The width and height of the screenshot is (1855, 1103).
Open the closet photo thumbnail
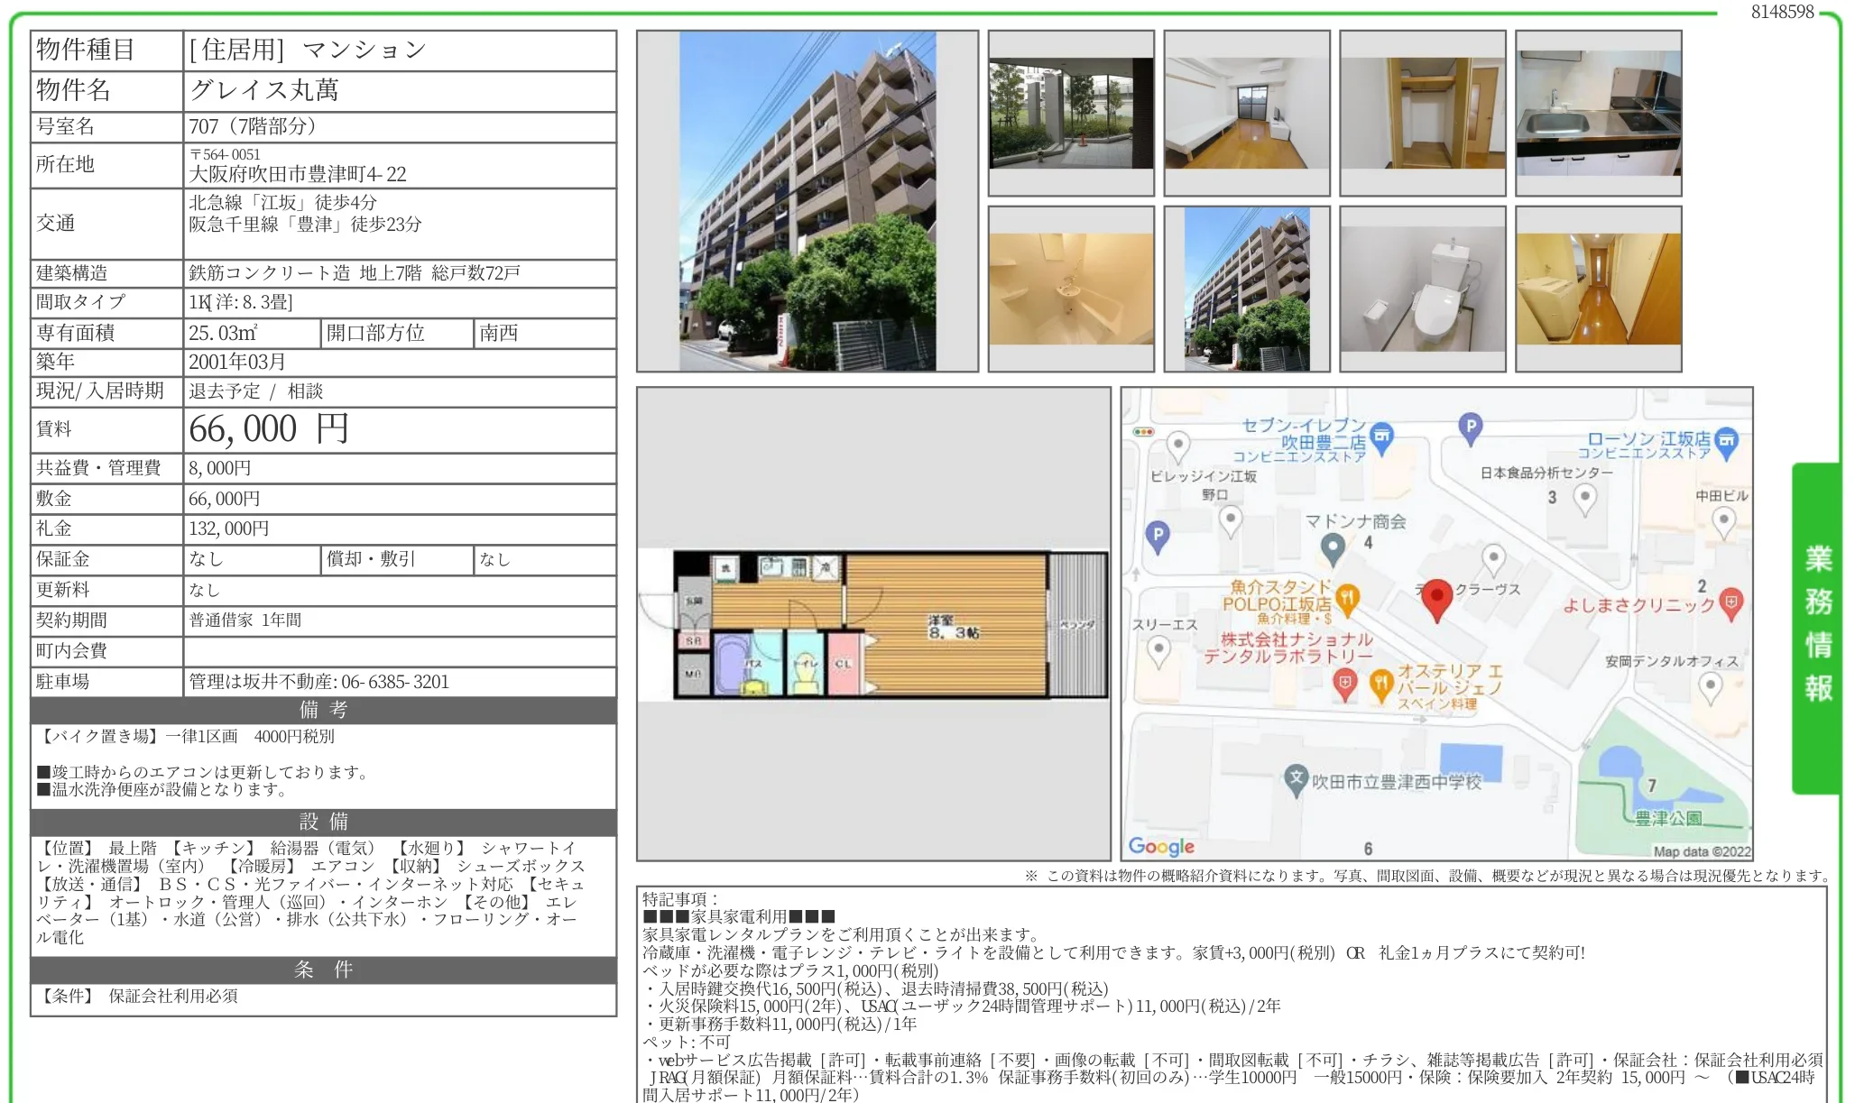point(1422,113)
